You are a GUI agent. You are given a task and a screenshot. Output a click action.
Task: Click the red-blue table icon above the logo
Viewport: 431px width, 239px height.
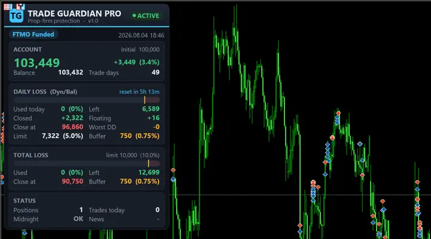click(8, 7)
